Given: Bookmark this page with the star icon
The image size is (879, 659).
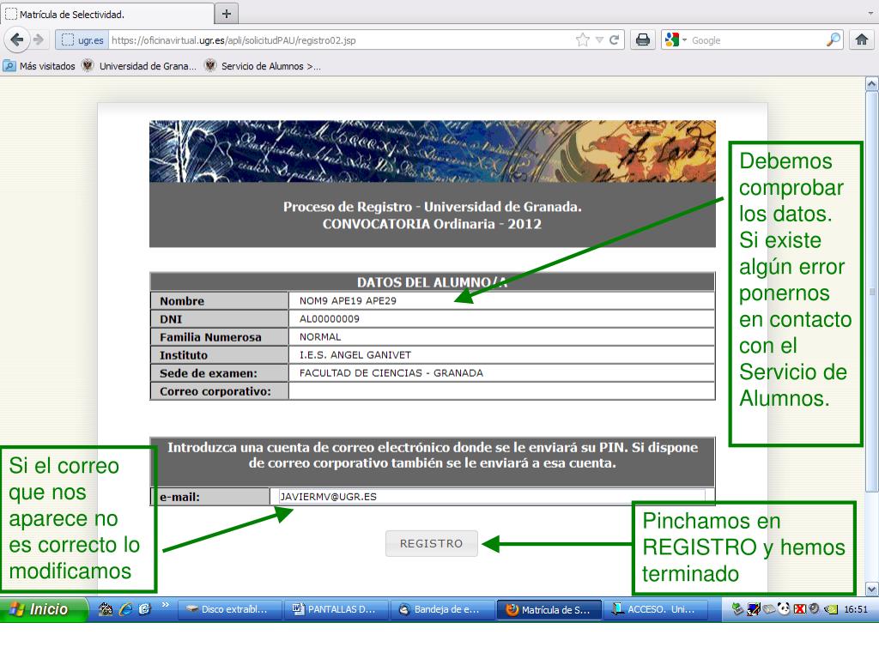Looking at the screenshot, I should [x=583, y=39].
